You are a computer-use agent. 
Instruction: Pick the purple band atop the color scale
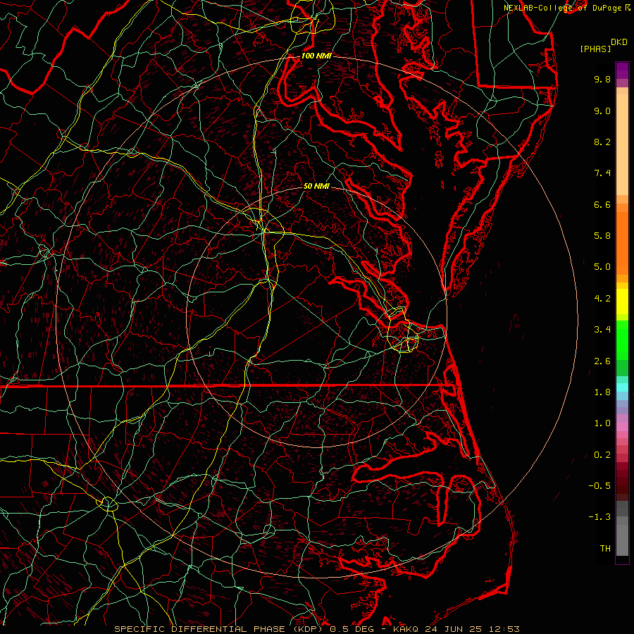pyautogui.click(x=622, y=70)
